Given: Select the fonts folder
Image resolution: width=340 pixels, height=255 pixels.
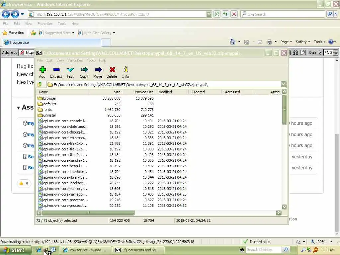Looking at the screenshot, I should pos(45,110).
